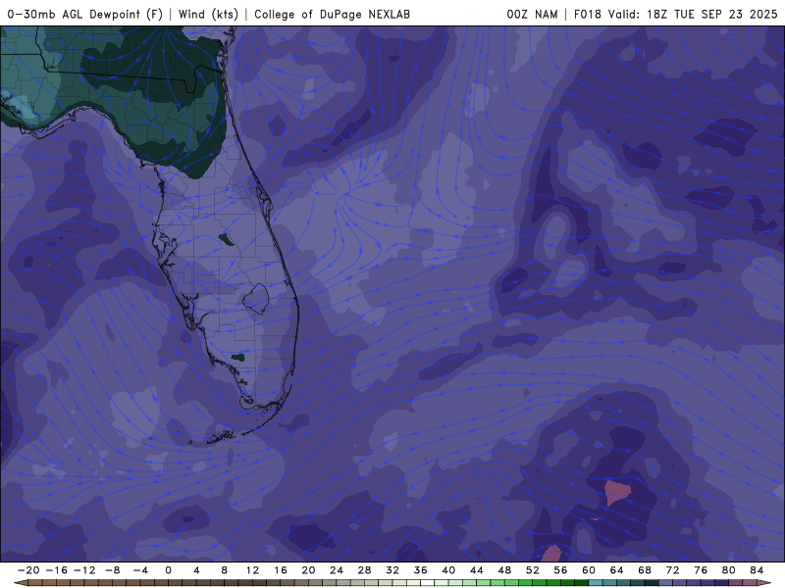Click the 80 value on the color scale
This screenshot has width=785, height=588.
click(x=729, y=570)
